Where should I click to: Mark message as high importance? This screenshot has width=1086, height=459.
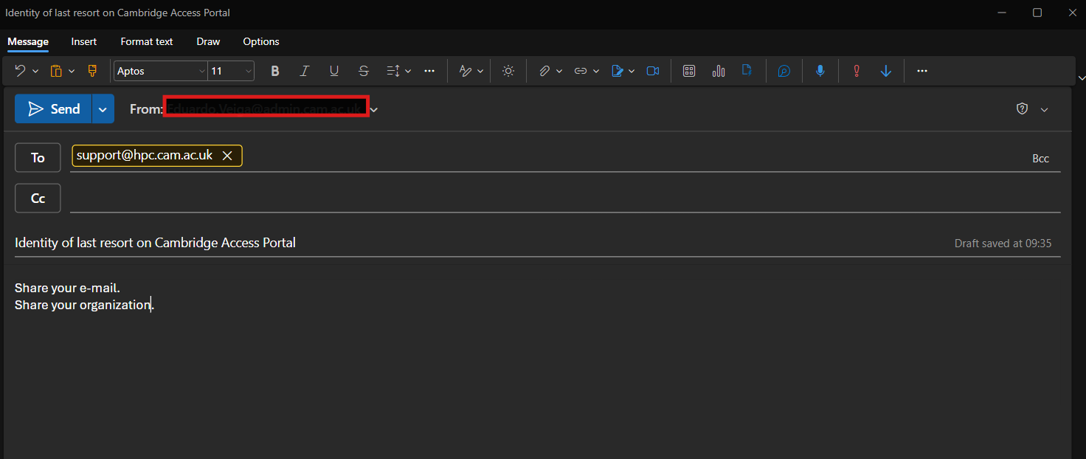(x=857, y=71)
